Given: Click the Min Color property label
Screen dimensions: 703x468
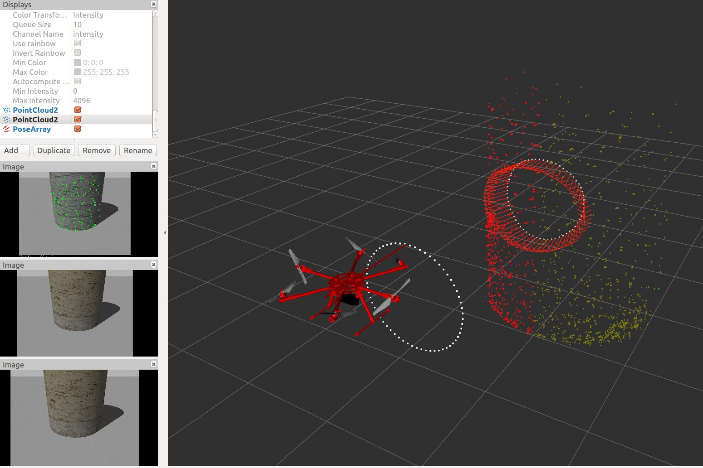Looking at the screenshot, I should click(29, 63).
